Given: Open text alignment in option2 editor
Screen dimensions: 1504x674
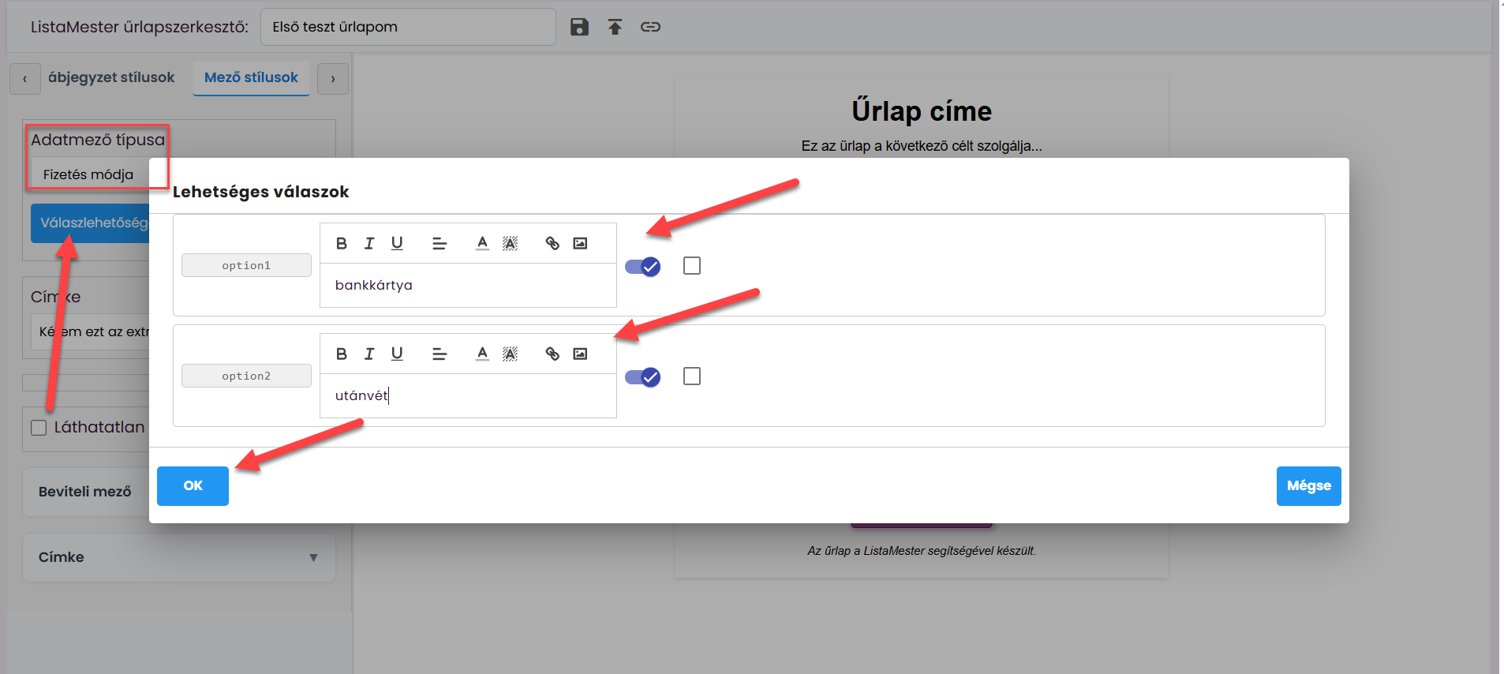Looking at the screenshot, I should 440,354.
